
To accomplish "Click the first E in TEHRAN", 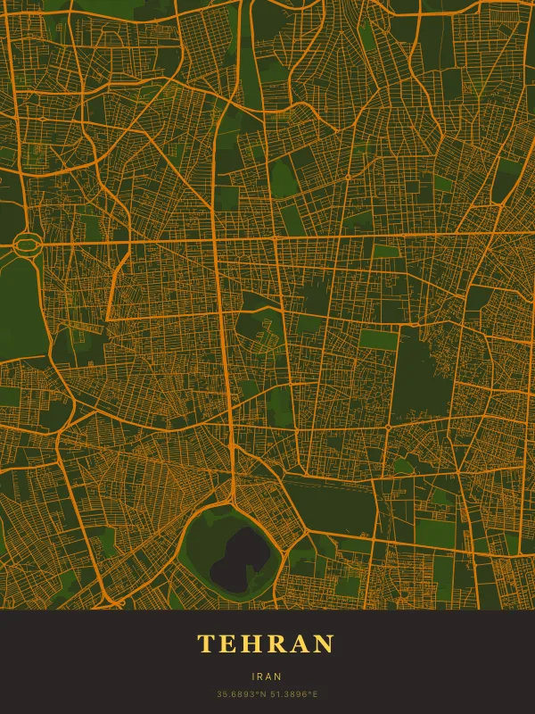I will tap(229, 643).
